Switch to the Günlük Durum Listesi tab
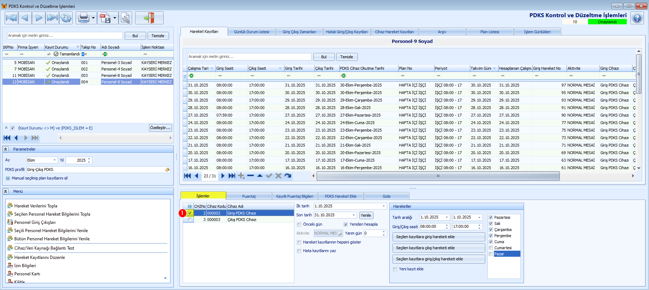649x290 pixels. [251, 32]
